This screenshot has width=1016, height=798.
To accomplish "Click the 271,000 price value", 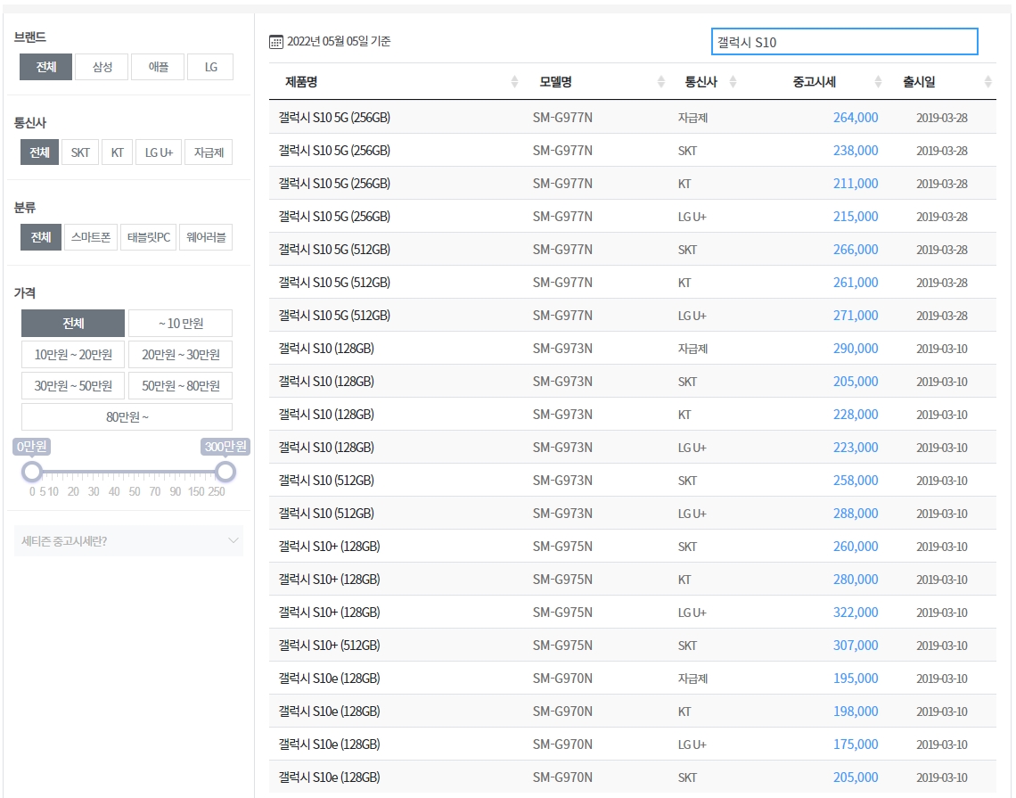I will (x=856, y=315).
